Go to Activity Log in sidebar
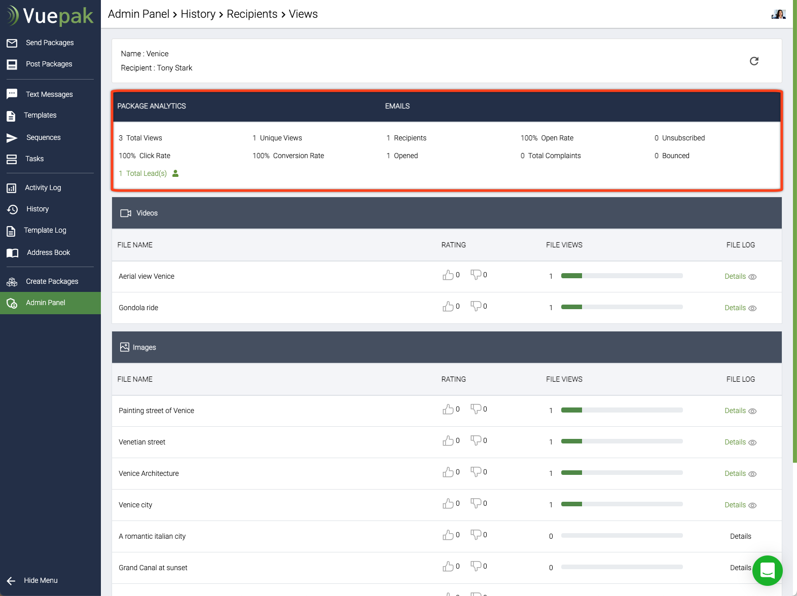This screenshot has width=797, height=596. (x=43, y=188)
